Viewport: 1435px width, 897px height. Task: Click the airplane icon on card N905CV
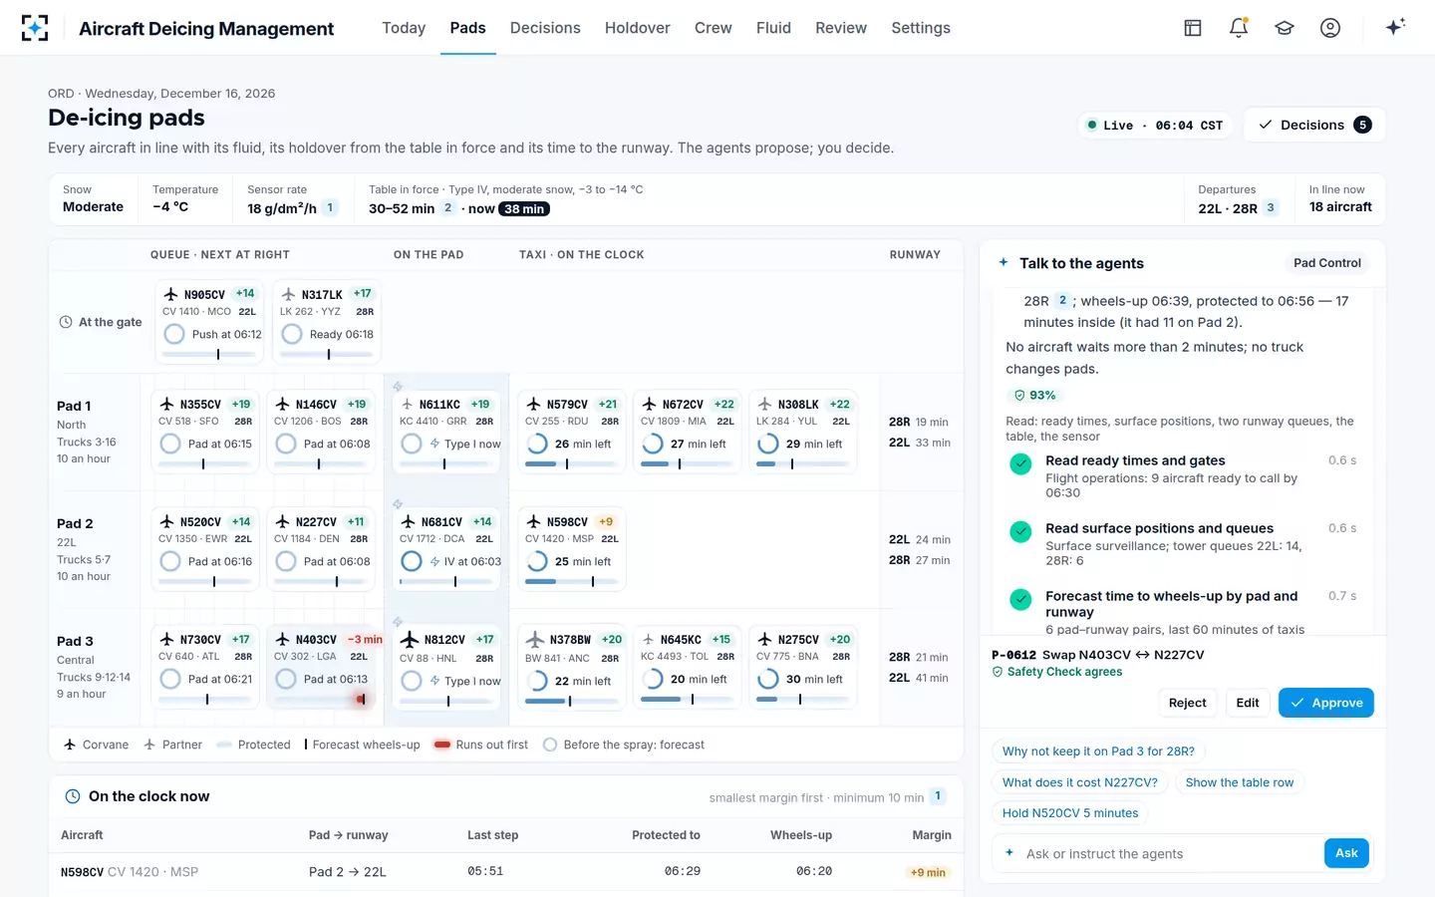pyautogui.click(x=170, y=294)
